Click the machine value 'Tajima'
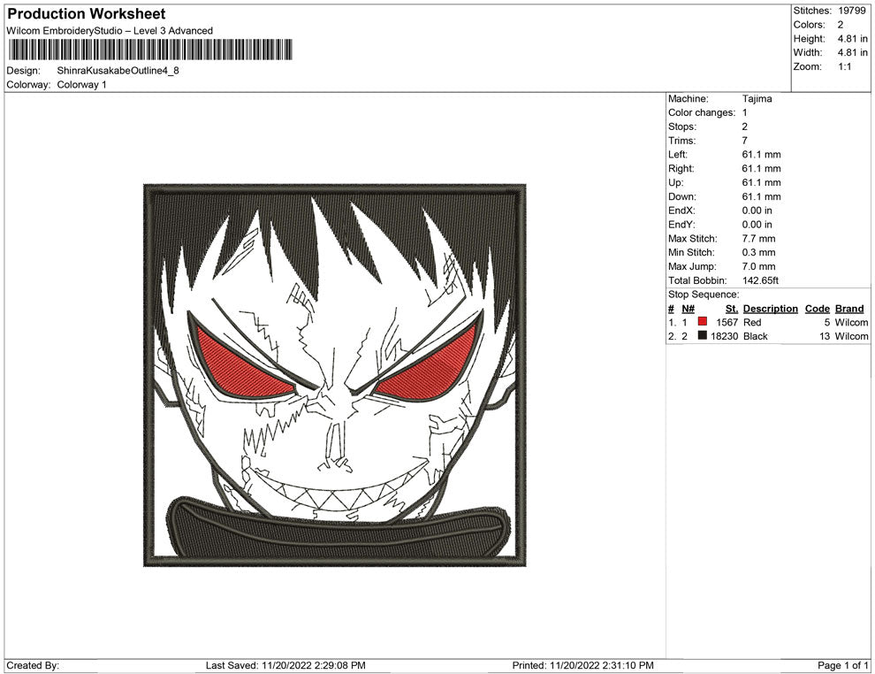This screenshot has width=875, height=674. pyautogui.click(x=757, y=99)
